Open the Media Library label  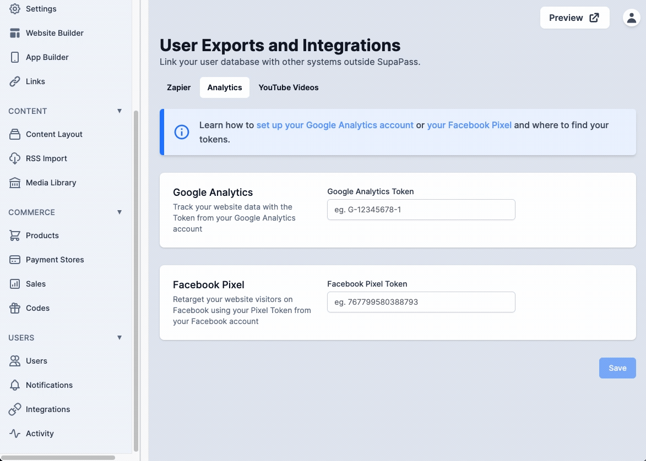click(51, 183)
